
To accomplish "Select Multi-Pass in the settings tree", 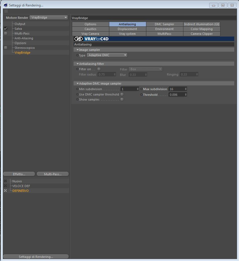I will coord(22,33).
